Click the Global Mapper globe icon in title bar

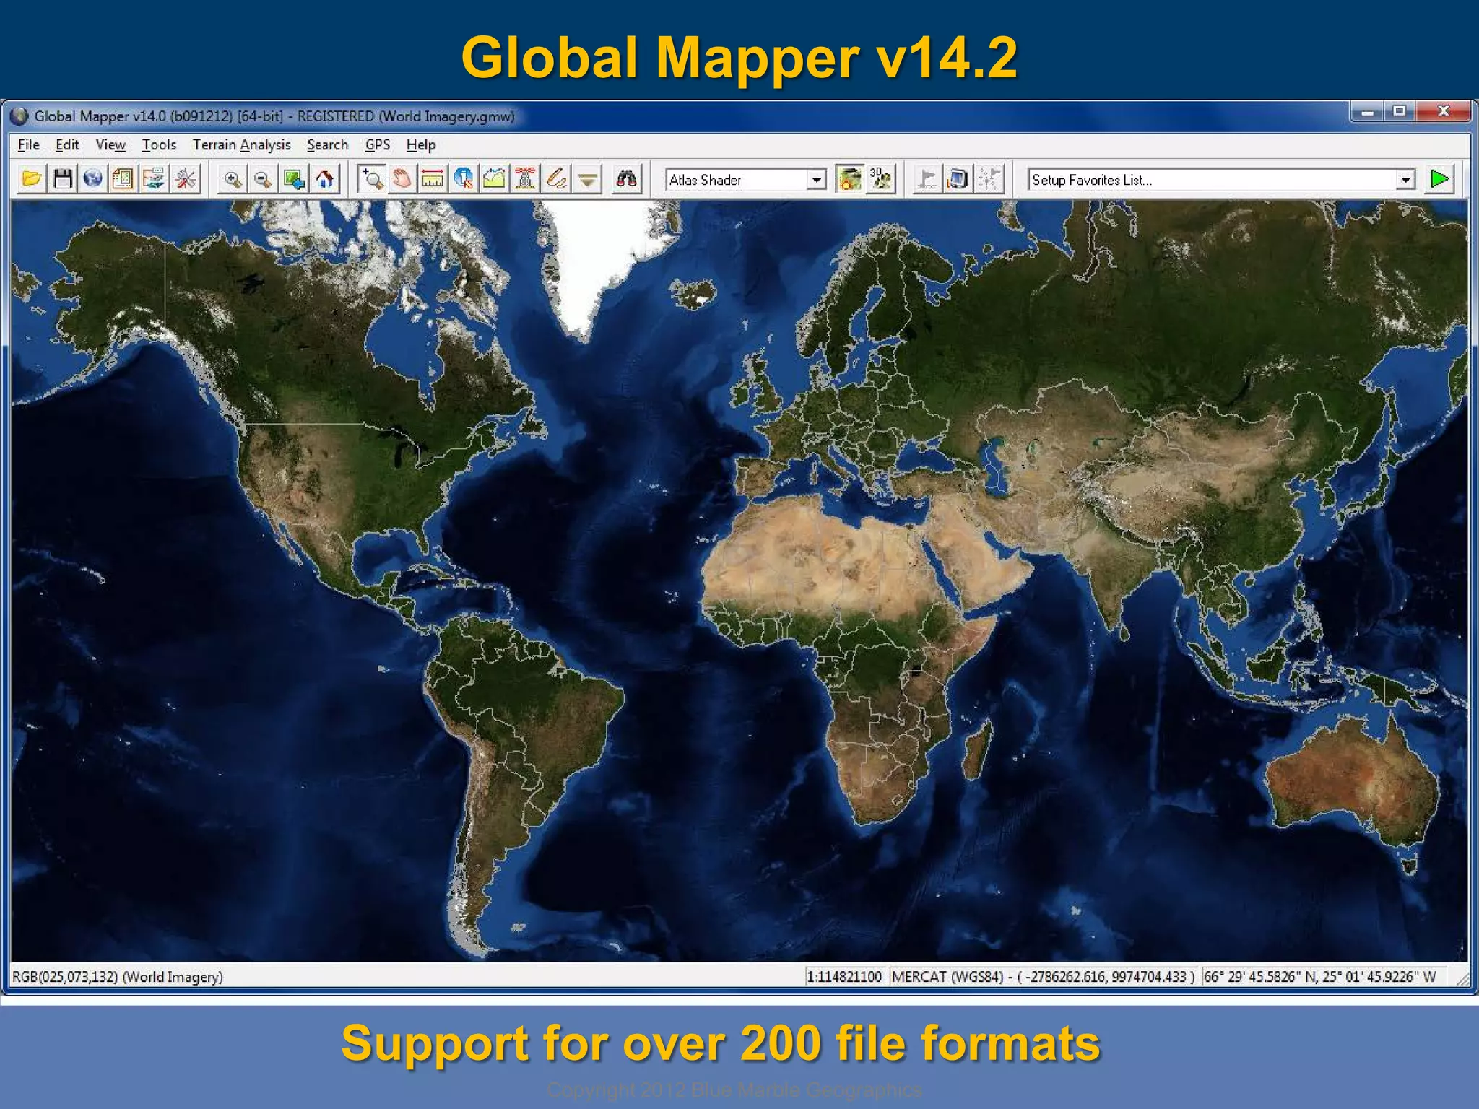point(19,116)
